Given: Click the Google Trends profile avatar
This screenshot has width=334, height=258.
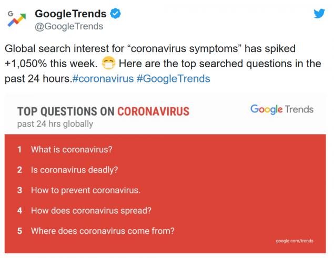Looking at the screenshot, I should coord(17,20).
